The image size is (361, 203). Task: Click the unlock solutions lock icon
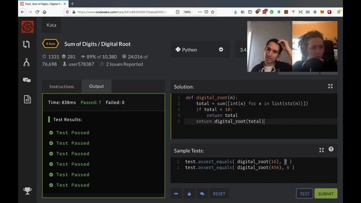pyautogui.click(x=189, y=194)
